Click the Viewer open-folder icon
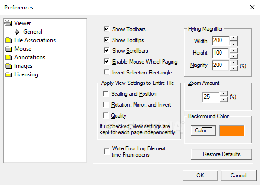This screenshot has width=260, height=185. click(x=8, y=23)
